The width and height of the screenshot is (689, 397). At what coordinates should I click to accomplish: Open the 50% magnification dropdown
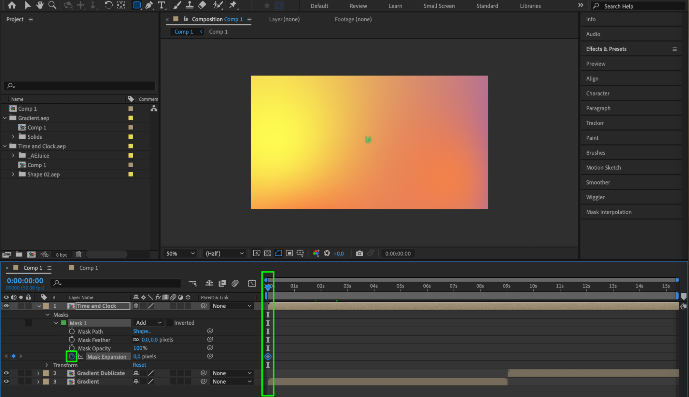point(180,254)
